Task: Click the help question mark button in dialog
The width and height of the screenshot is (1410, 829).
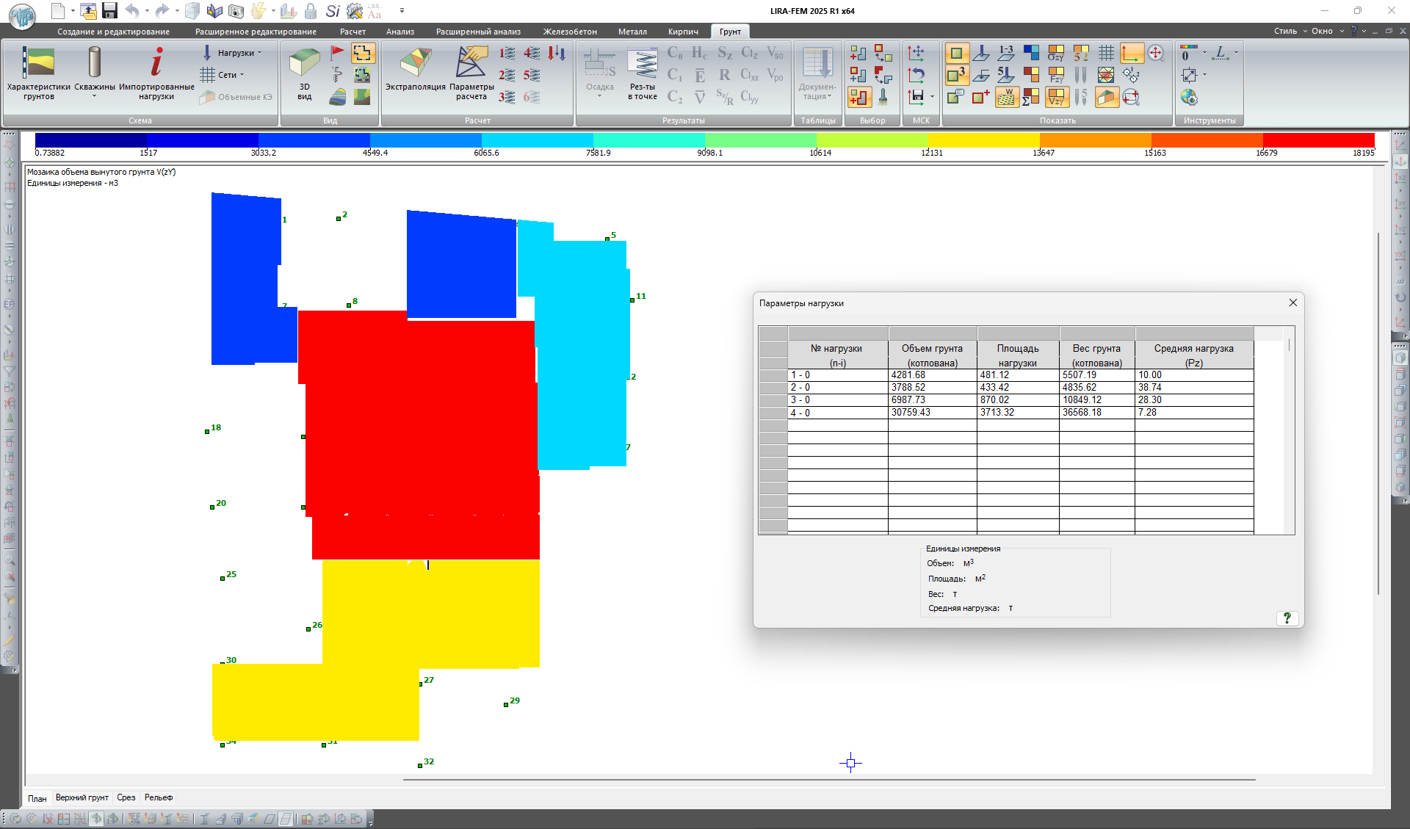Action: 1287,618
